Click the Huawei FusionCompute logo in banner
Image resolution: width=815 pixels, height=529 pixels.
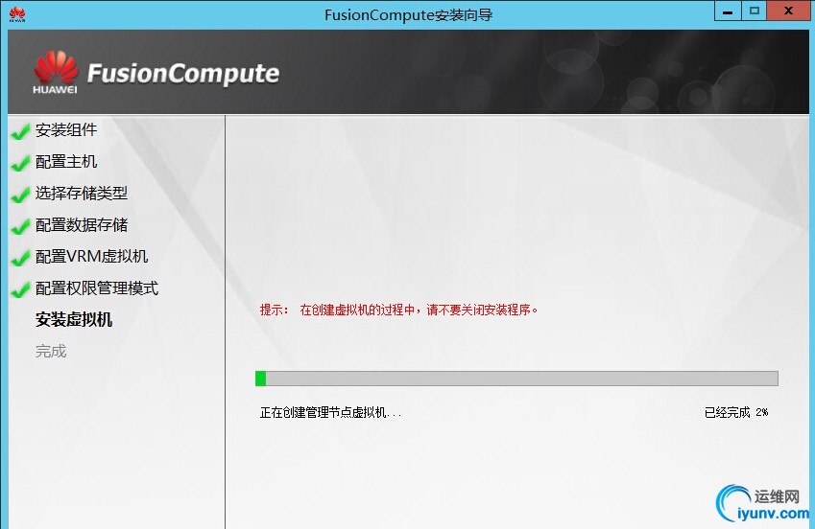click(x=156, y=73)
